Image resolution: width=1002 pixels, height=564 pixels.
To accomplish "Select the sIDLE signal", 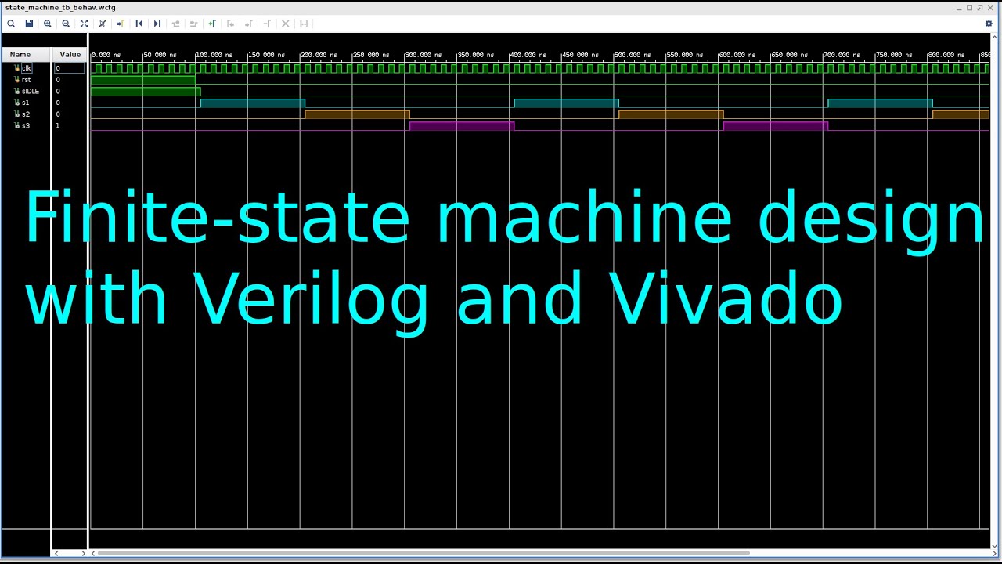I will click(30, 91).
